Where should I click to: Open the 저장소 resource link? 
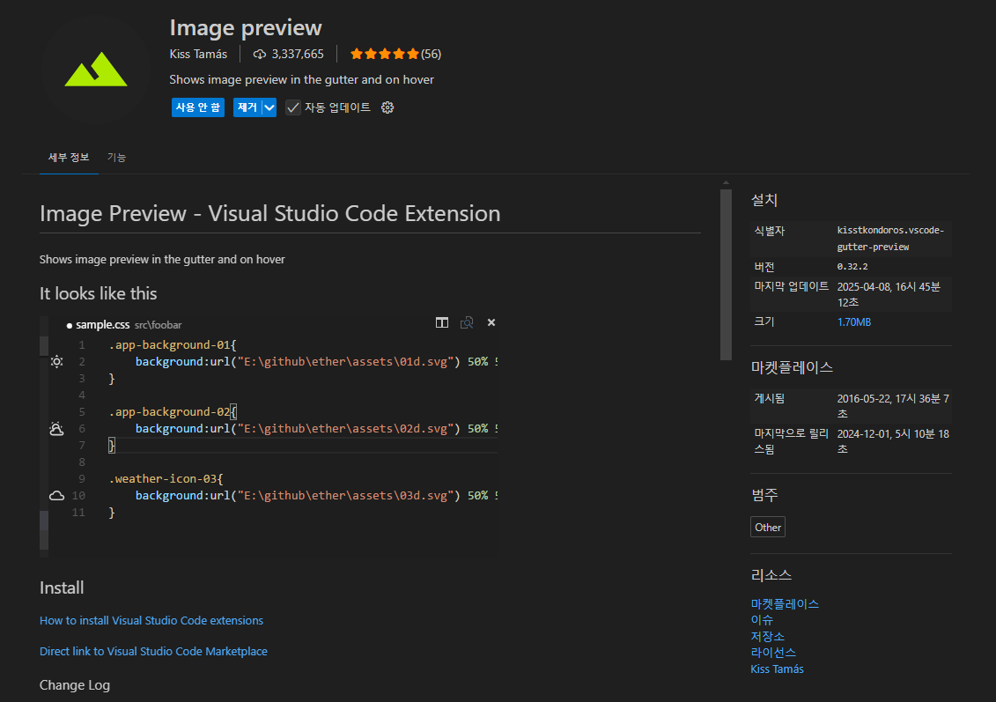(767, 637)
